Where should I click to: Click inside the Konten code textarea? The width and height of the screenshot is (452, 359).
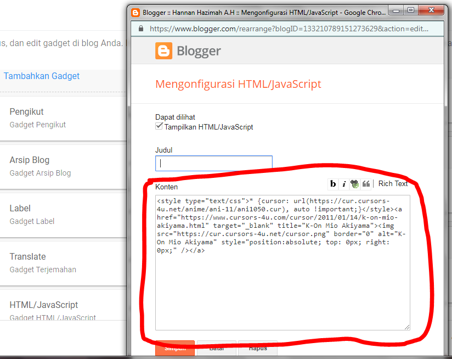[282, 262]
